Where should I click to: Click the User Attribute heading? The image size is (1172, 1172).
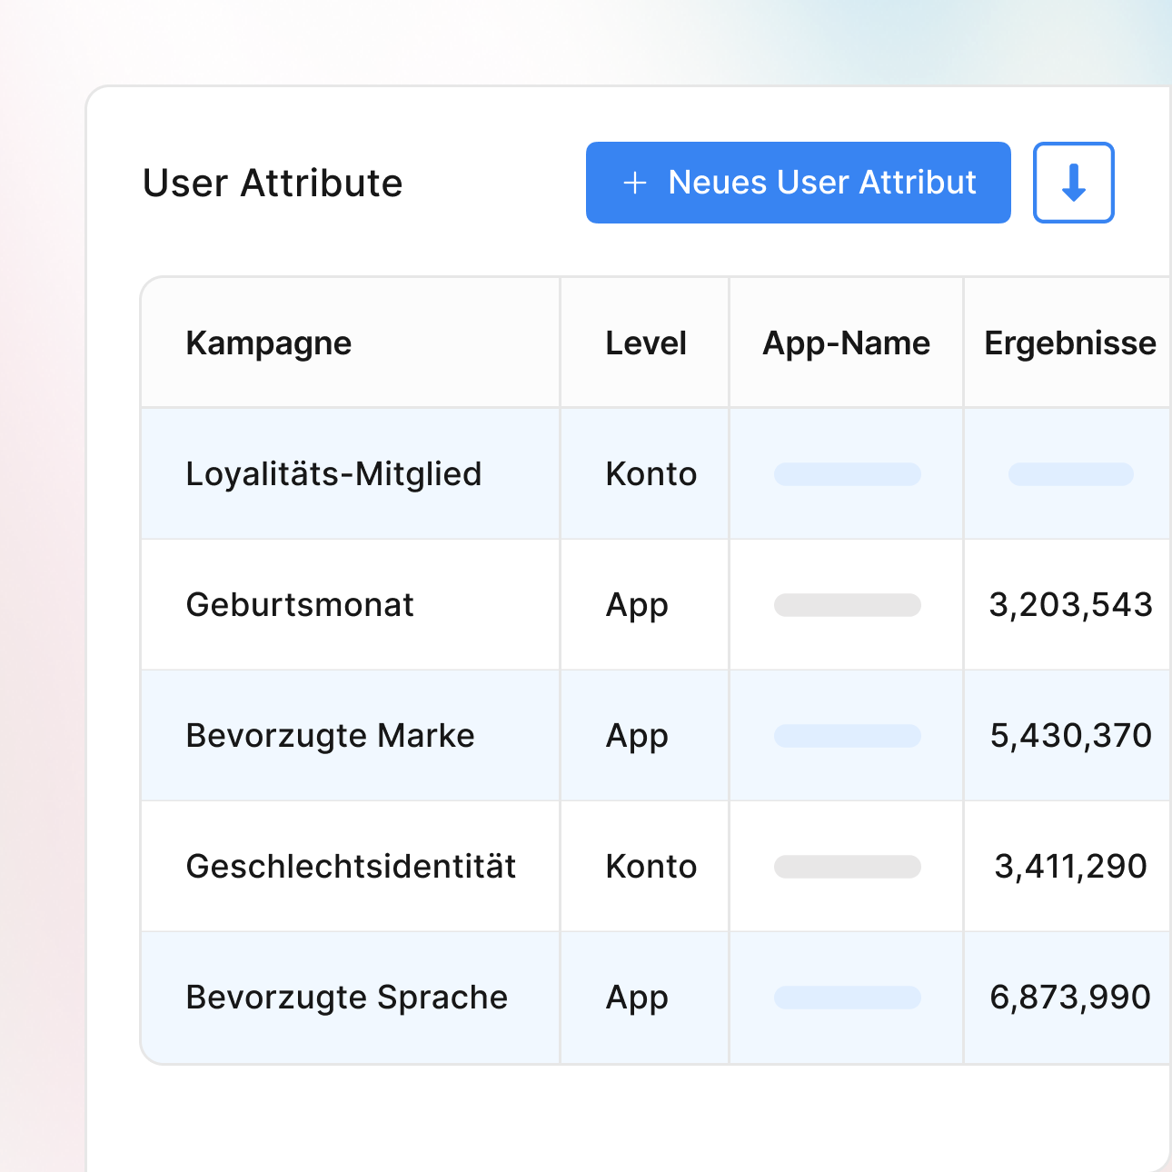coord(273,184)
